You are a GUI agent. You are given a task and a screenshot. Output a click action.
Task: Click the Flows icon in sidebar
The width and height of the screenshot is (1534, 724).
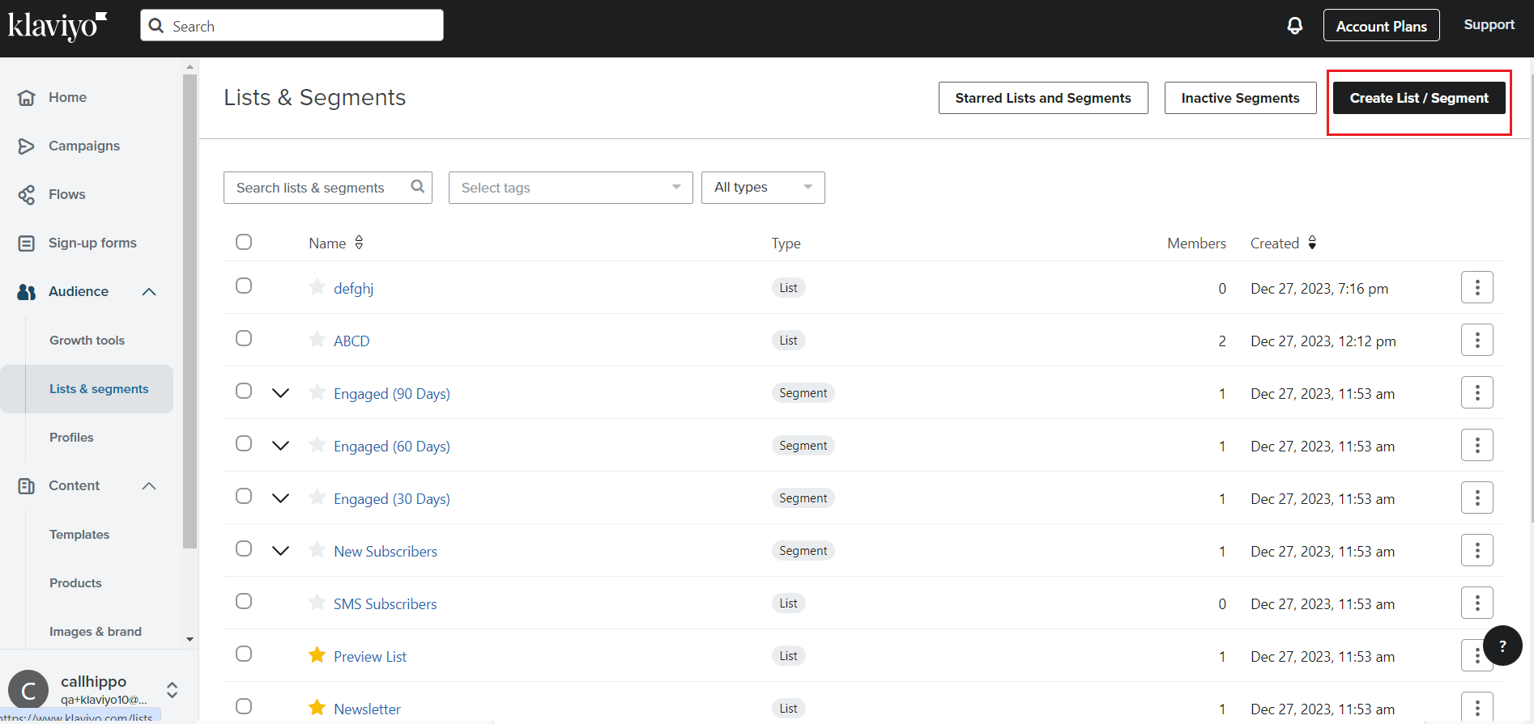27,195
